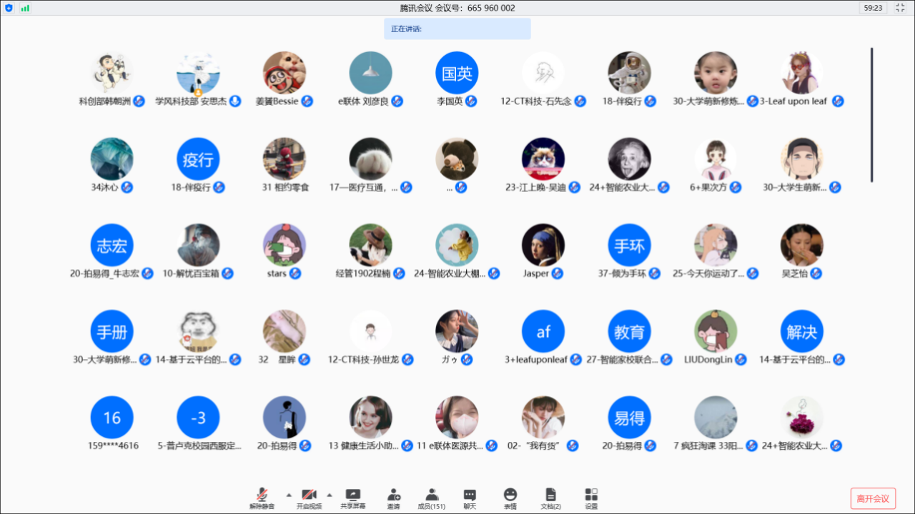Open the 表情 emoji reactions
The image size is (915, 514).
click(x=510, y=498)
